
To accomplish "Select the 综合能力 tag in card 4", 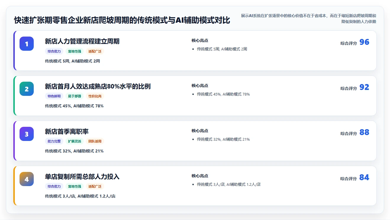I will [x=54, y=186].
